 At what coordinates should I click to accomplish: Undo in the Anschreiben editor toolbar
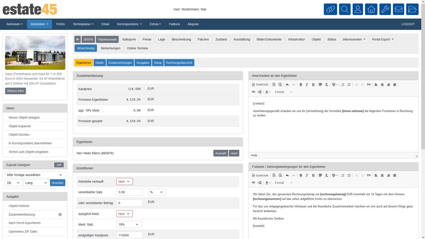click(287, 85)
